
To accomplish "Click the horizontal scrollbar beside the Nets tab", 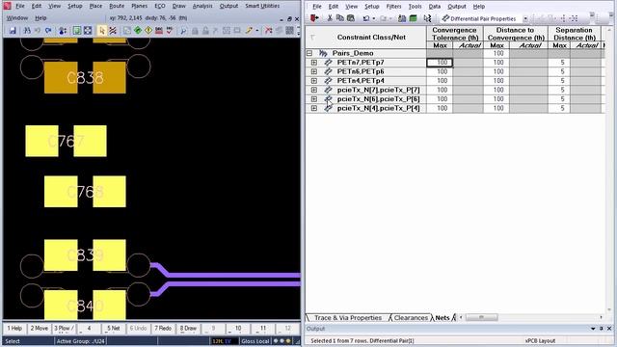I will click(x=481, y=317).
